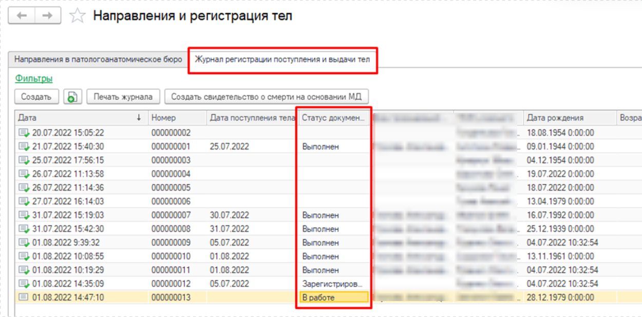Screen dimensions: 642x317
Task: Select the В работе status cell
Action: (x=334, y=297)
